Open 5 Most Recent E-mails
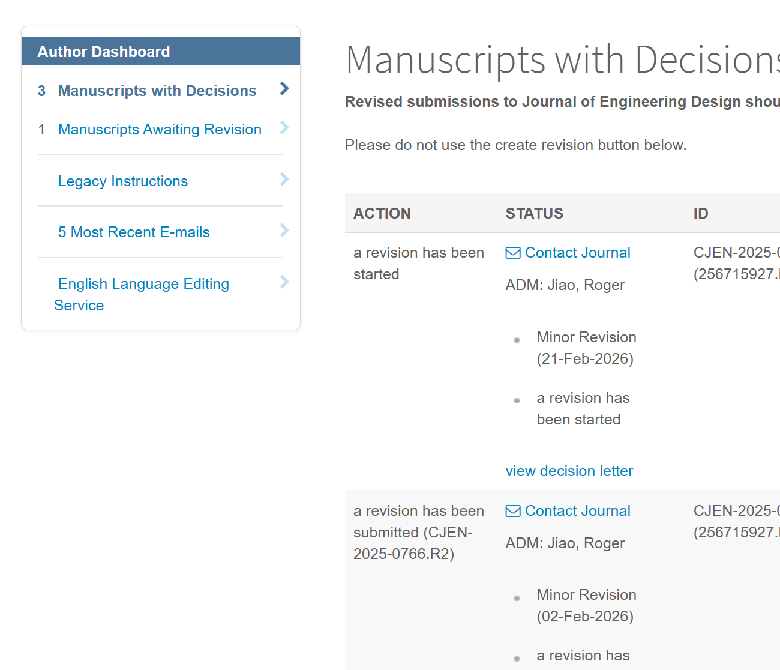Viewport: 780px width, 670px height. coord(134,232)
